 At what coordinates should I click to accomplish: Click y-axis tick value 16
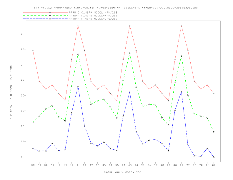pos(23,126)
